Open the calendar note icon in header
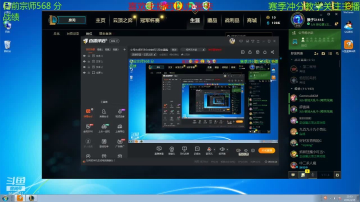The width and height of the screenshot is (360, 202). tap(242, 52)
